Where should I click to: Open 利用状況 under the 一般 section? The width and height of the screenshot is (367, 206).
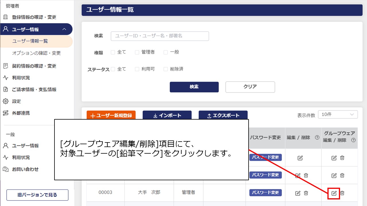21,157
